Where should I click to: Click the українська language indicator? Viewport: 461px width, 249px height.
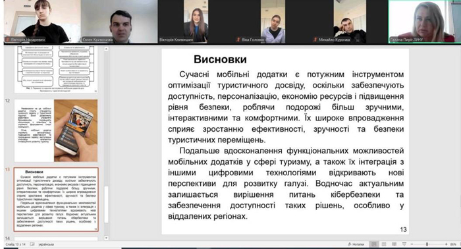[46, 244]
